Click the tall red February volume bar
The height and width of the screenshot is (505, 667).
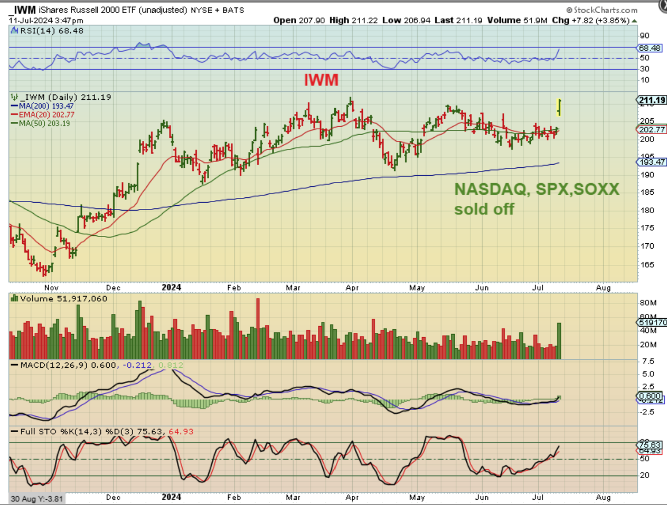[258, 329]
